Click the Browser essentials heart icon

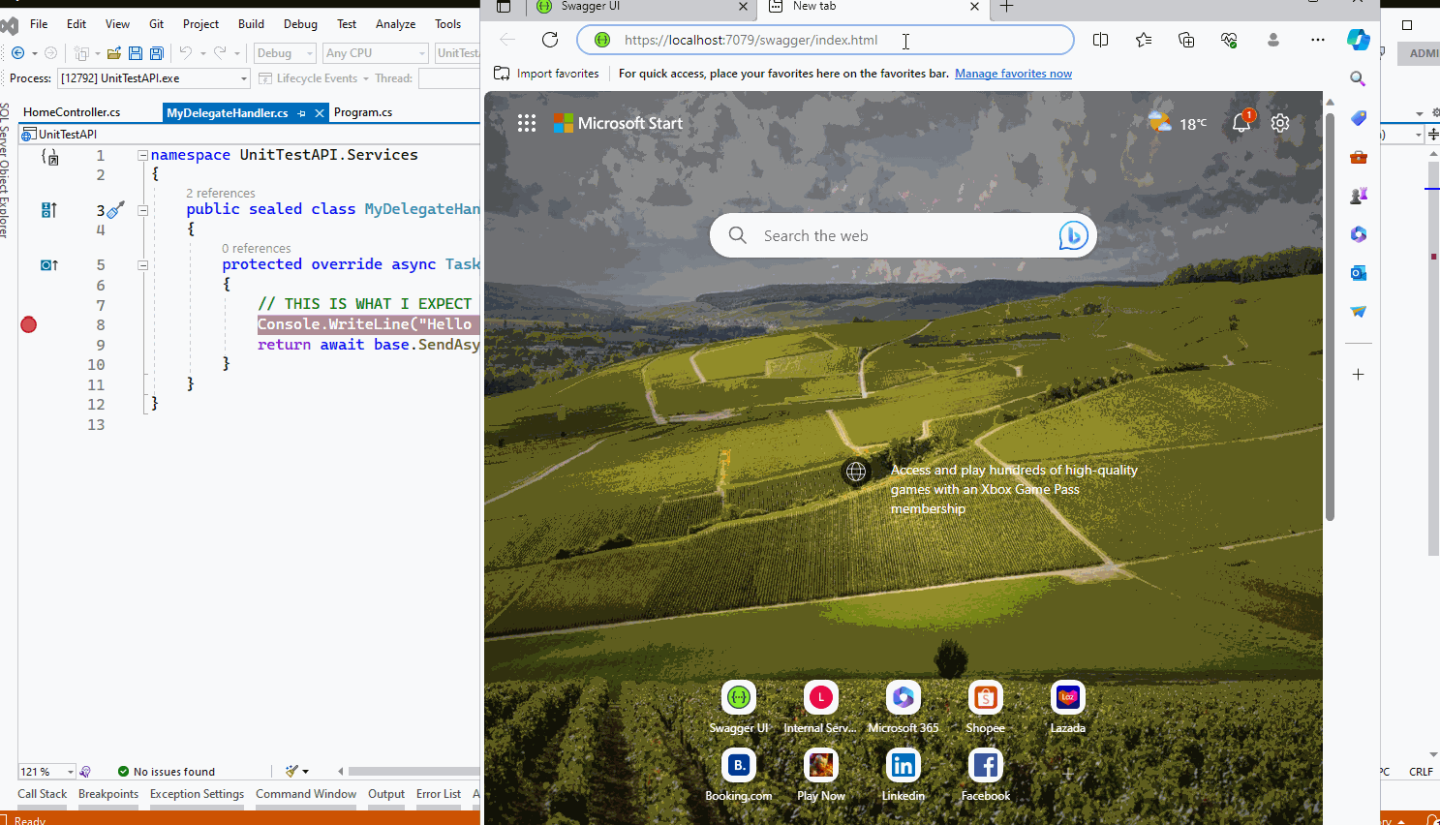coord(1229,40)
